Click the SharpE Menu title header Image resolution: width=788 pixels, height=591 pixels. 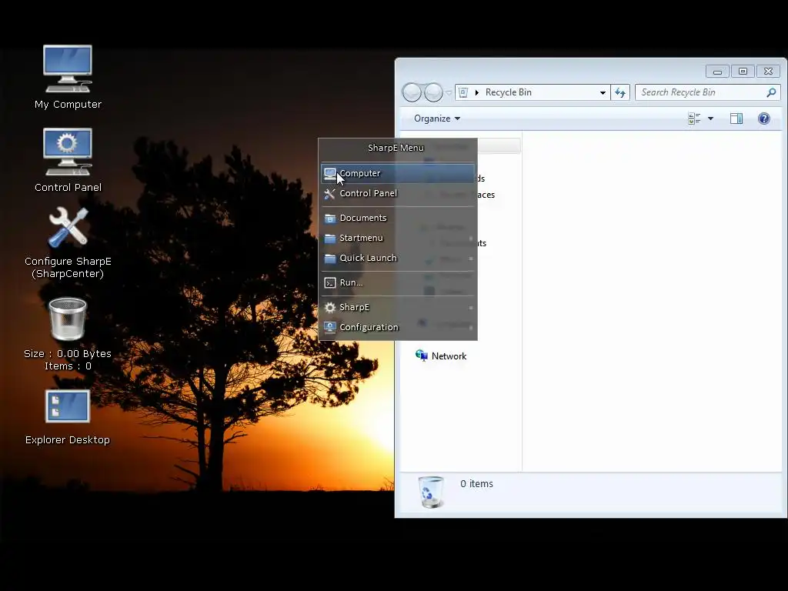pos(396,148)
